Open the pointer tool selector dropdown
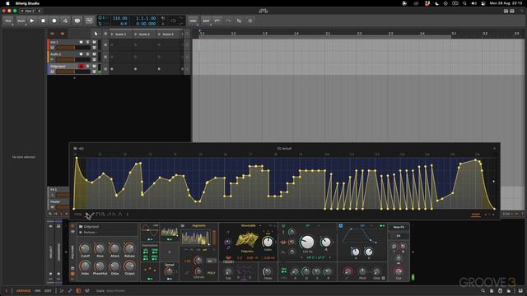This screenshot has width=527, height=296. [x=96, y=34]
